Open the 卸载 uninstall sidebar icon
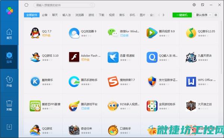 9,105
